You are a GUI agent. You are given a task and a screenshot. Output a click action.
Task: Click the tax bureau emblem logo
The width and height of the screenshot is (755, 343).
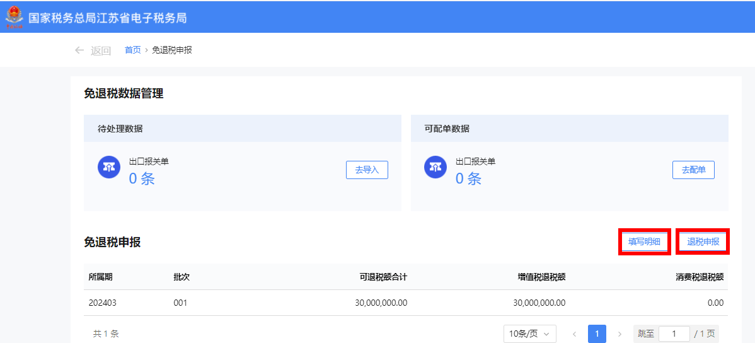14,17
